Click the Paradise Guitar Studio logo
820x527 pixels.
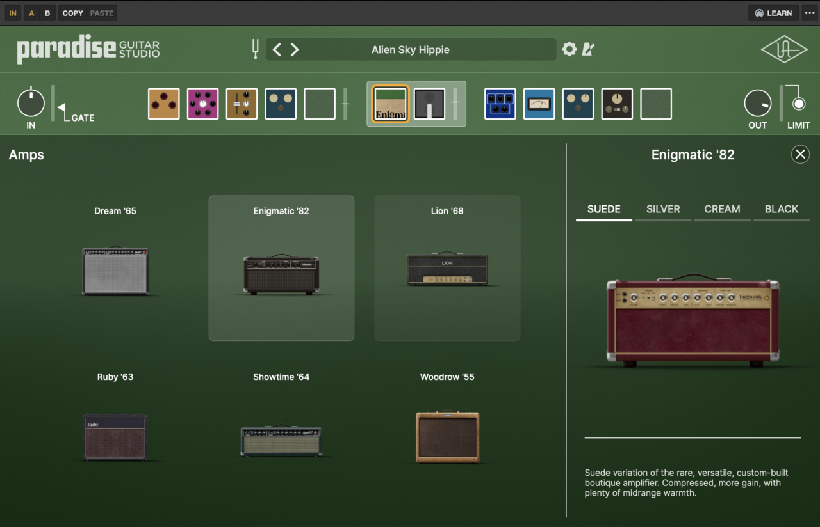[x=88, y=49]
